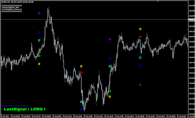Select cyan marker above the 16:35 long signal
The image size is (195, 118).
(x=110, y=66)
